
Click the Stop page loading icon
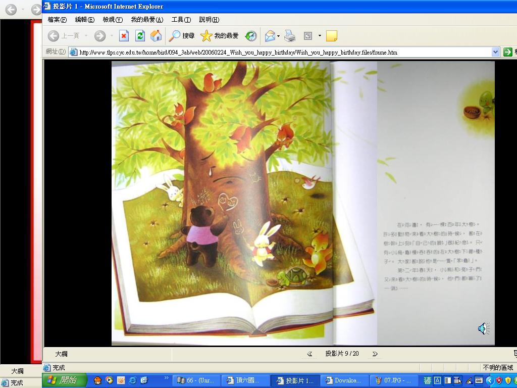[124, 36]
